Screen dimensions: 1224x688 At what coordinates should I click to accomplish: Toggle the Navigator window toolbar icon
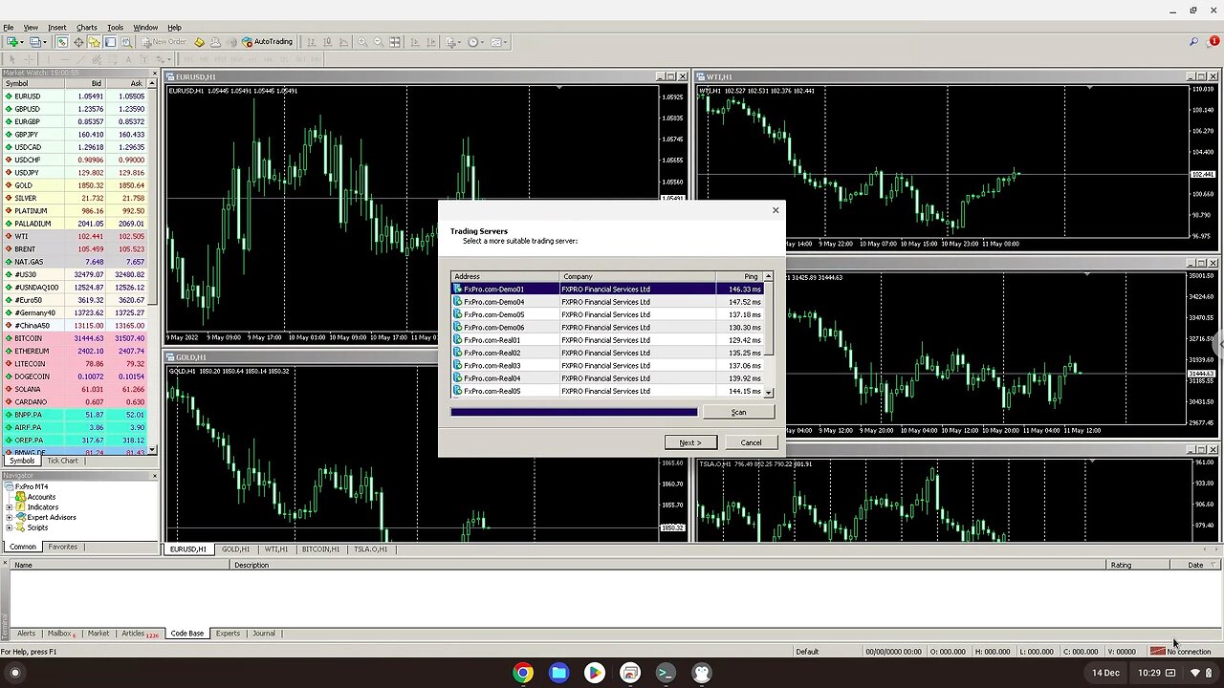point(94,42)
